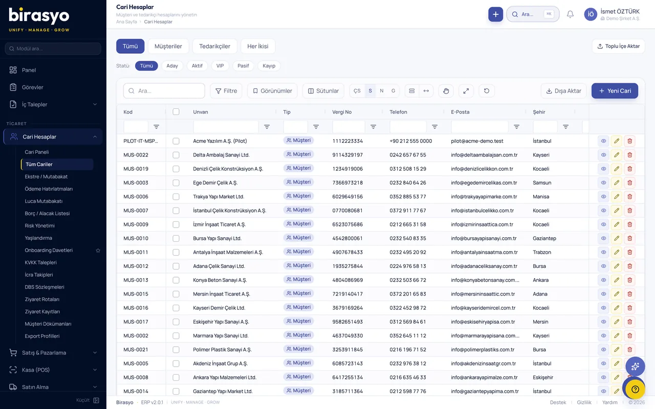Click the blue plus quick-add button in header
655x409 pixels.
click(x=495, y=14)
